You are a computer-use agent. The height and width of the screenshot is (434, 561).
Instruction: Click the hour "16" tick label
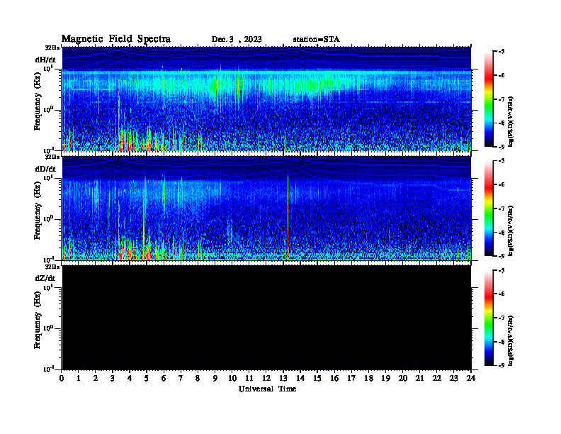click(x=334, y=379)
